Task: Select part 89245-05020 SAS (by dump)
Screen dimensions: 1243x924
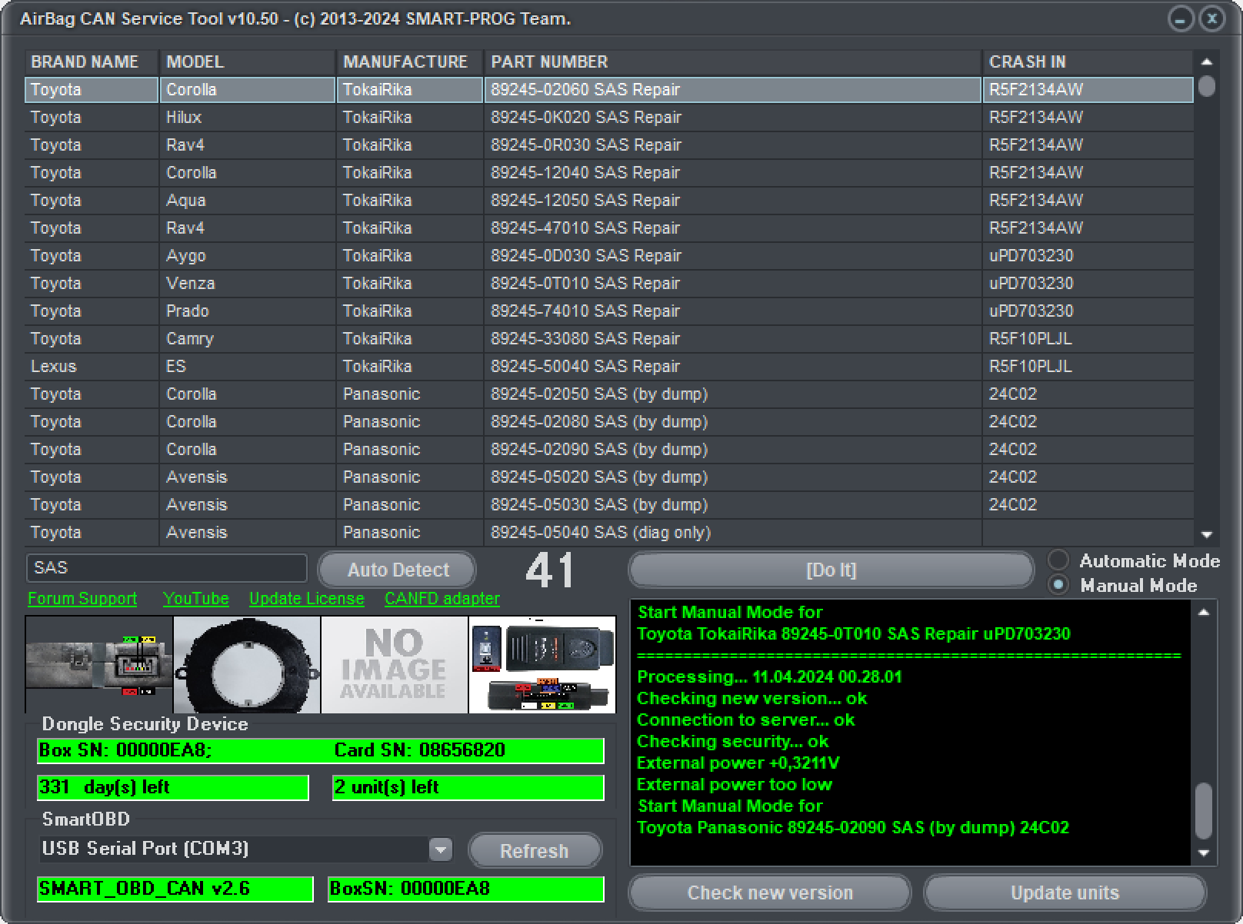Action: point(609,477)
